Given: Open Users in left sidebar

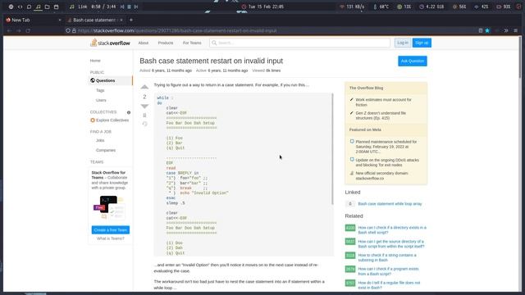Looking at the screenshot, I should point(101,100).
